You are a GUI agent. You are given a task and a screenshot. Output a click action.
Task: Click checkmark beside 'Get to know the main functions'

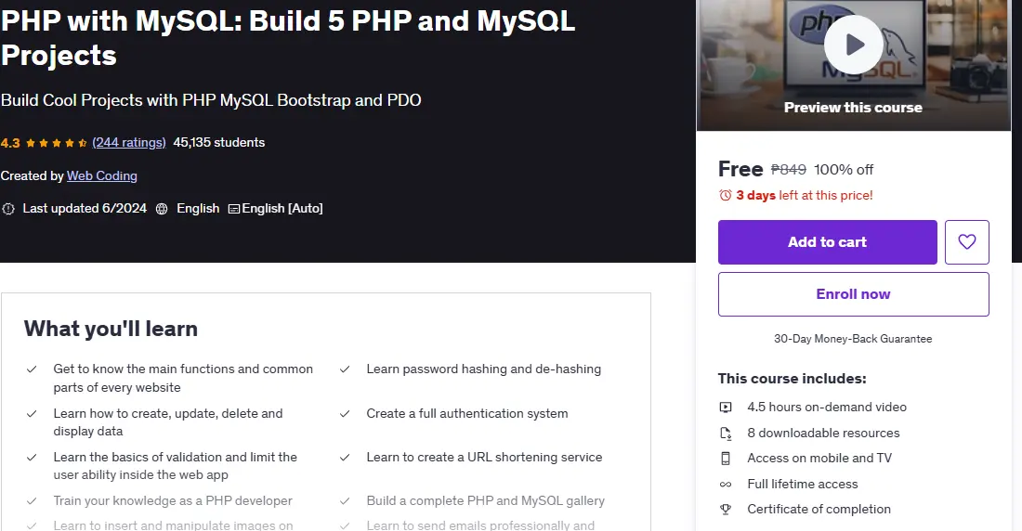point(32,369)
